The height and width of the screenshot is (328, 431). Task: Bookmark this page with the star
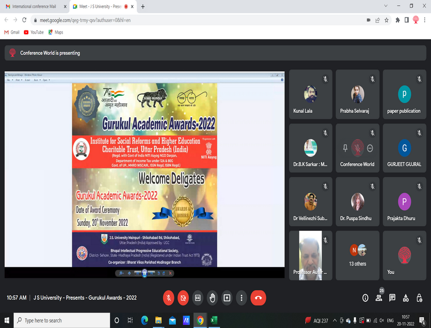(387, 20)
